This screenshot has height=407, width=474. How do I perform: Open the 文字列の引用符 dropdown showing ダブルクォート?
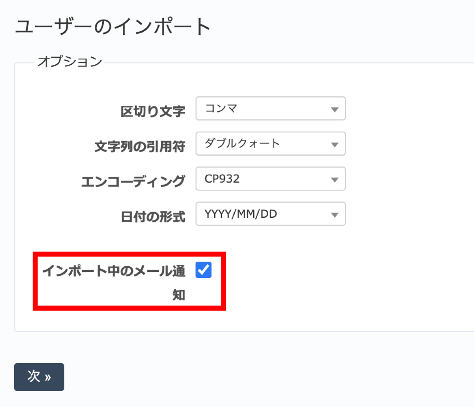tap(271, 143)
